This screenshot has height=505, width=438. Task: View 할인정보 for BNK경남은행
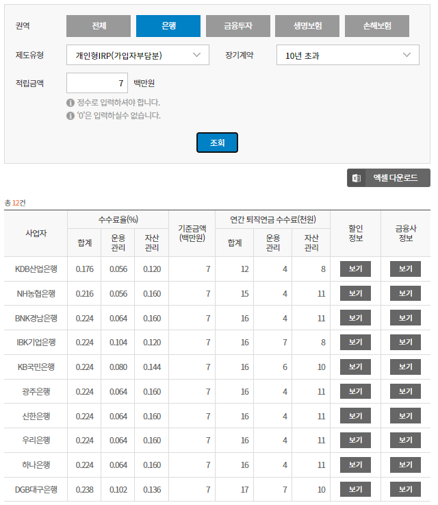(355, 318)
